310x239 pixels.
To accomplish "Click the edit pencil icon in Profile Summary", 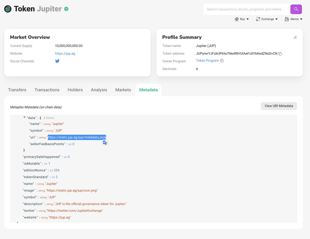I will tap(295, 37).
